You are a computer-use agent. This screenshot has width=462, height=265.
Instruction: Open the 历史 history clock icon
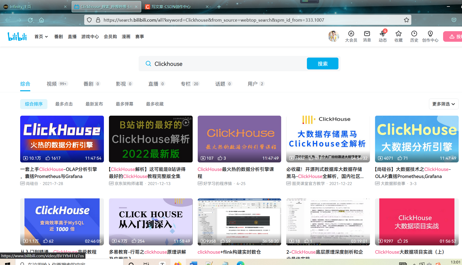click(x=414, y=36)
